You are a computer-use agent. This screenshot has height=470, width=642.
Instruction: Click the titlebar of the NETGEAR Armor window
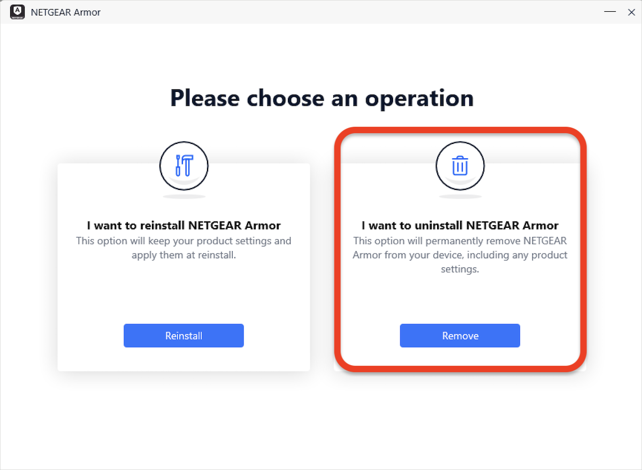coord(321,12)
